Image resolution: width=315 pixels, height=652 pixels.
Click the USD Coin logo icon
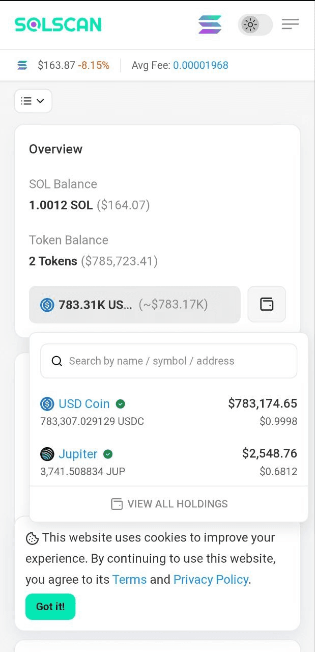coord(47,404)
